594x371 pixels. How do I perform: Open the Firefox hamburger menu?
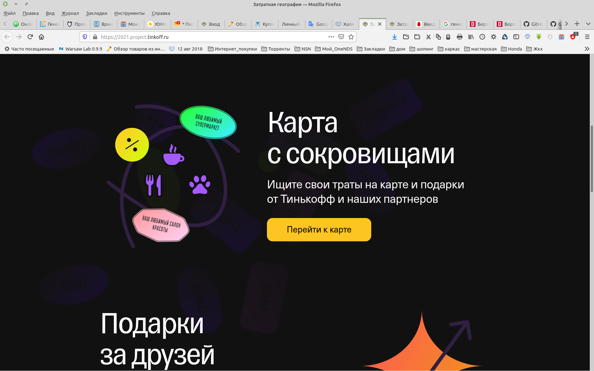(x=587, y=37)
